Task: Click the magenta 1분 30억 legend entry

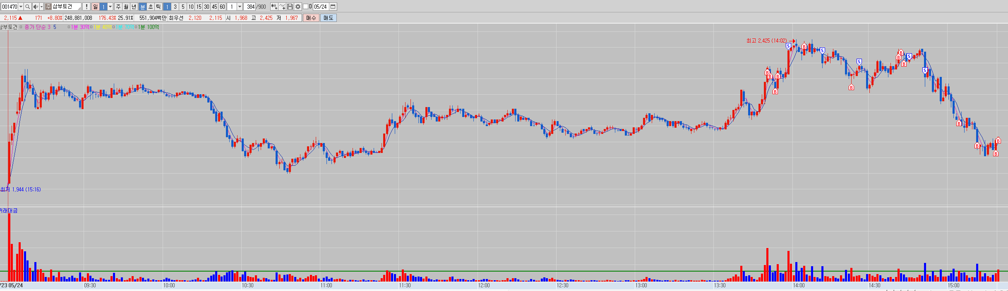Action: tap(80, 27)
